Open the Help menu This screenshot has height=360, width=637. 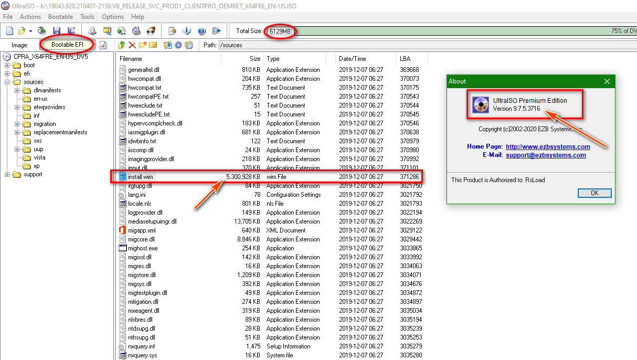click(x=137, y=17)
